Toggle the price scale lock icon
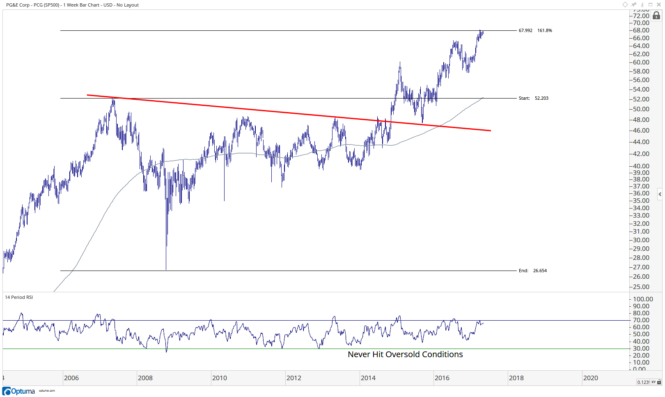 coord(656,16)
